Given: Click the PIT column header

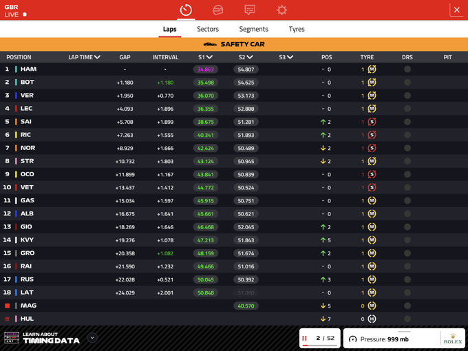Looking at the screenshot, I should pos(447,57).
